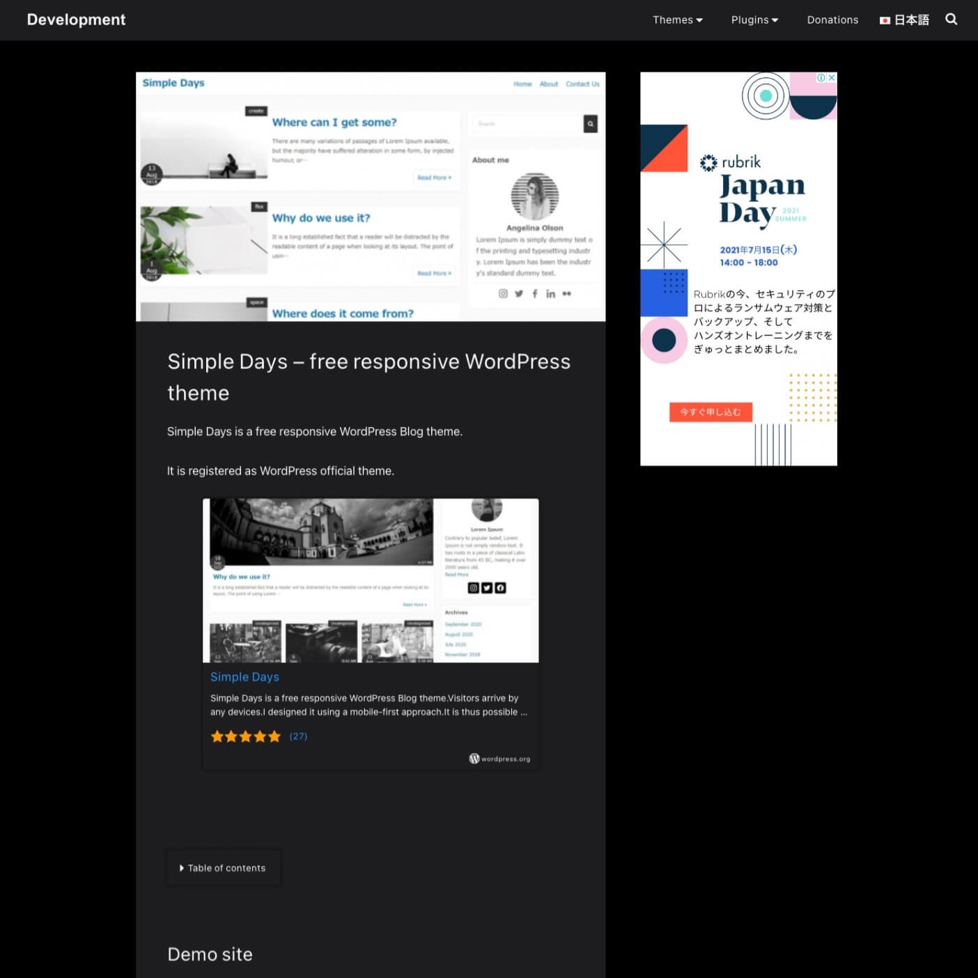Click the ad date text 2021年7月15日
This screenshot has width=978, height=978.
[x=759, y=249]
